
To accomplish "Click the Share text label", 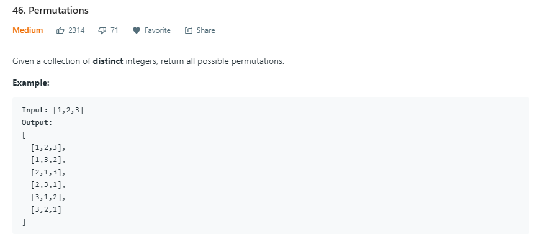I will click(x=205, y=30).
